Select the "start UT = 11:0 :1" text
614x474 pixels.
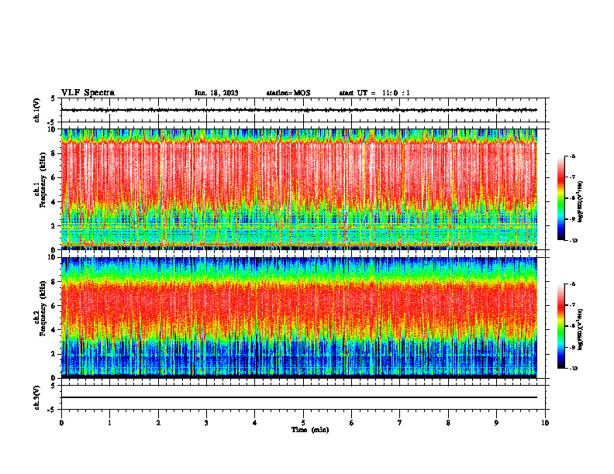[x=374, y=93]
